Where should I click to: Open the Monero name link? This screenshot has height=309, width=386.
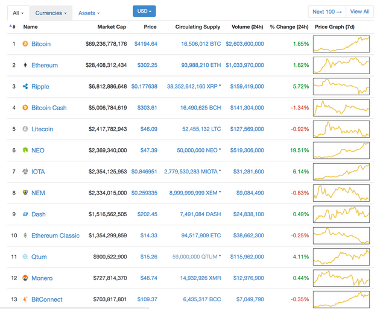[x=42, y=278]
